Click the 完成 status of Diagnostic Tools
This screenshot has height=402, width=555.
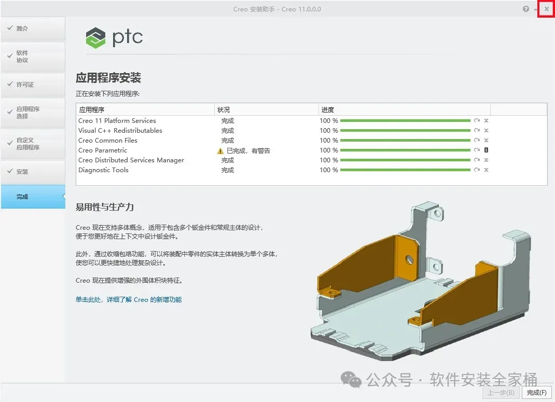[x=228, y=170]
